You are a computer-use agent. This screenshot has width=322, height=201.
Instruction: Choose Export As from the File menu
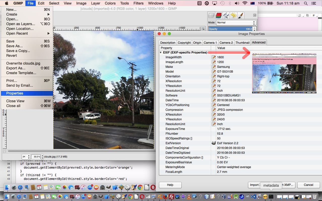click(x=16, y=68)
